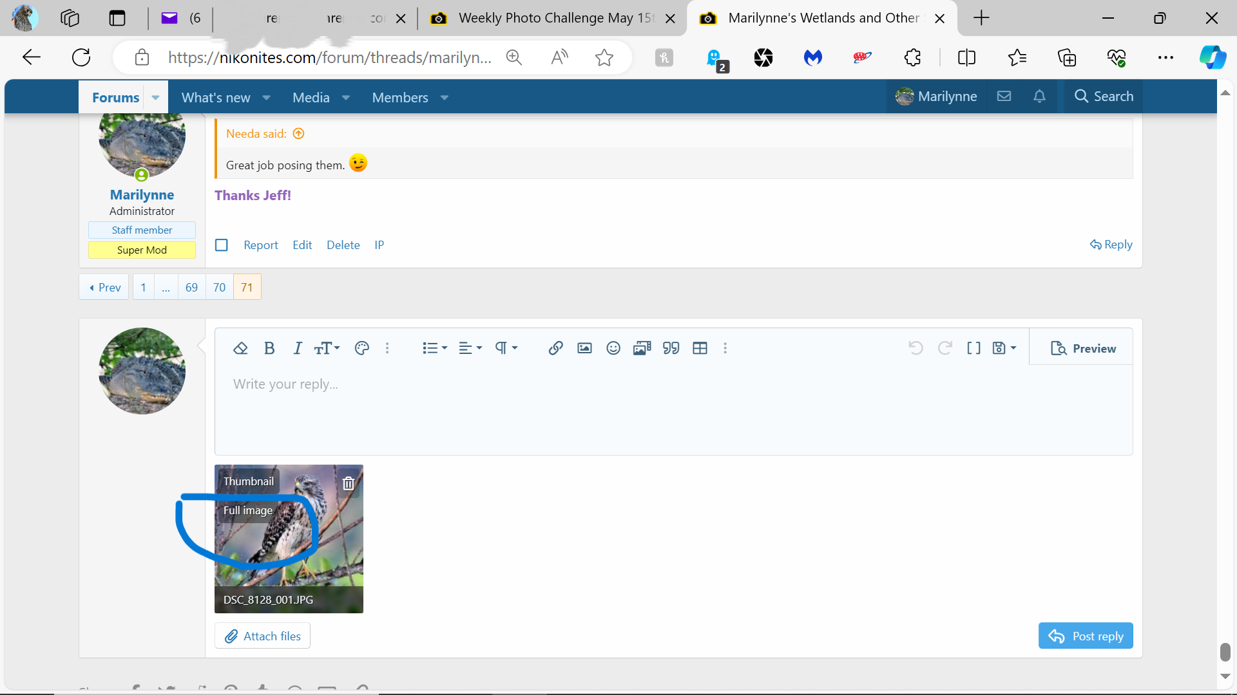Open the What's new menu
Image resolution: width=1237 pixels, height=695 pixels.
click(216, 98)
